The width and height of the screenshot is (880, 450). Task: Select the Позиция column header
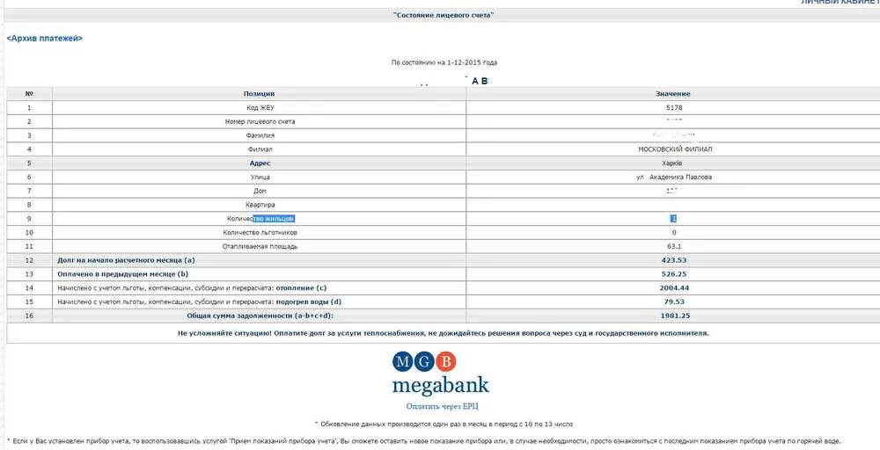(x=259, y=93)
